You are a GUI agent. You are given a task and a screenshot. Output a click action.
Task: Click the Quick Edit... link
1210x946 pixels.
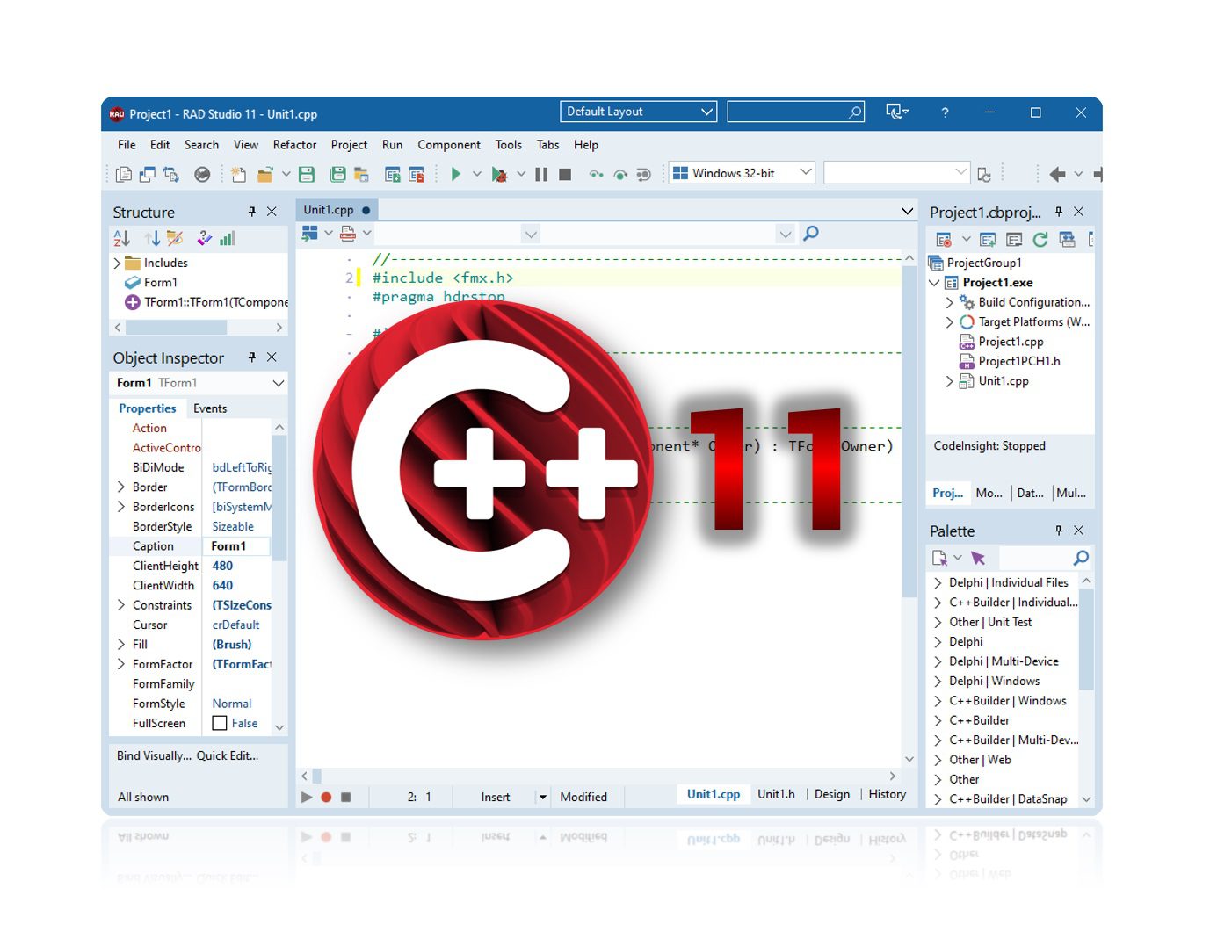228,755
